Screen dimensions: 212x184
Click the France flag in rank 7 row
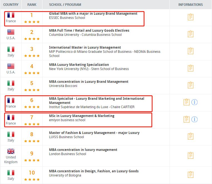click(x=11, y=117)
